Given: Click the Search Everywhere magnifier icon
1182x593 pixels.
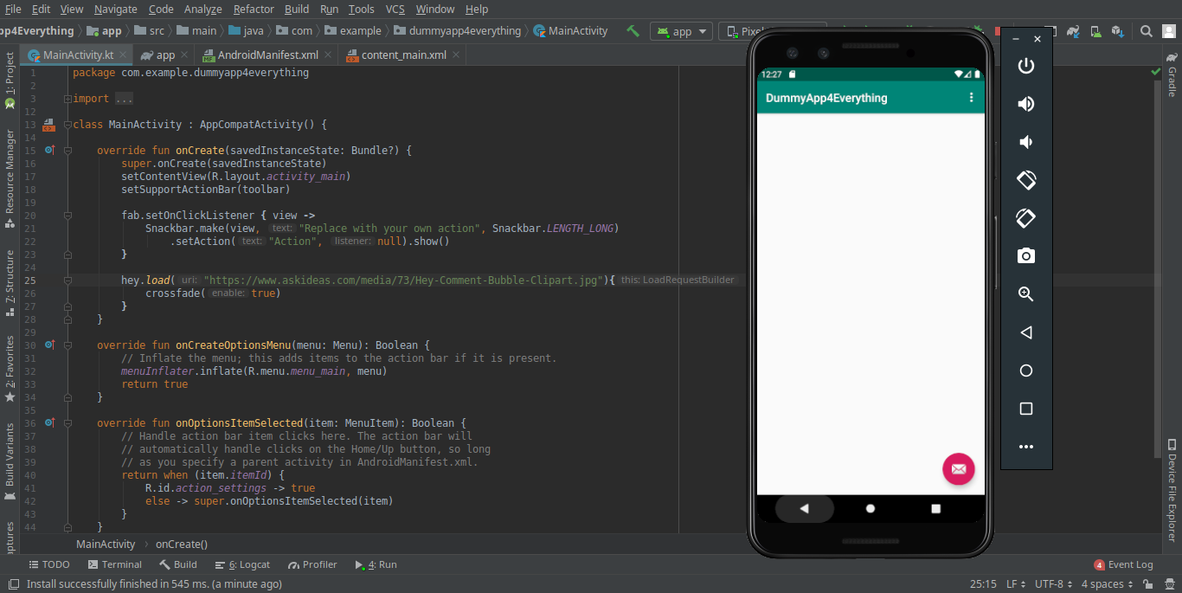Looking at the screenshot, I should pos(1146,31).
